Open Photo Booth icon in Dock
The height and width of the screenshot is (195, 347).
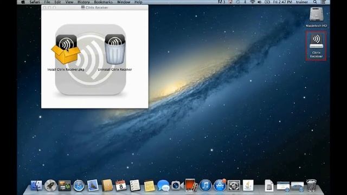[191, 185]
